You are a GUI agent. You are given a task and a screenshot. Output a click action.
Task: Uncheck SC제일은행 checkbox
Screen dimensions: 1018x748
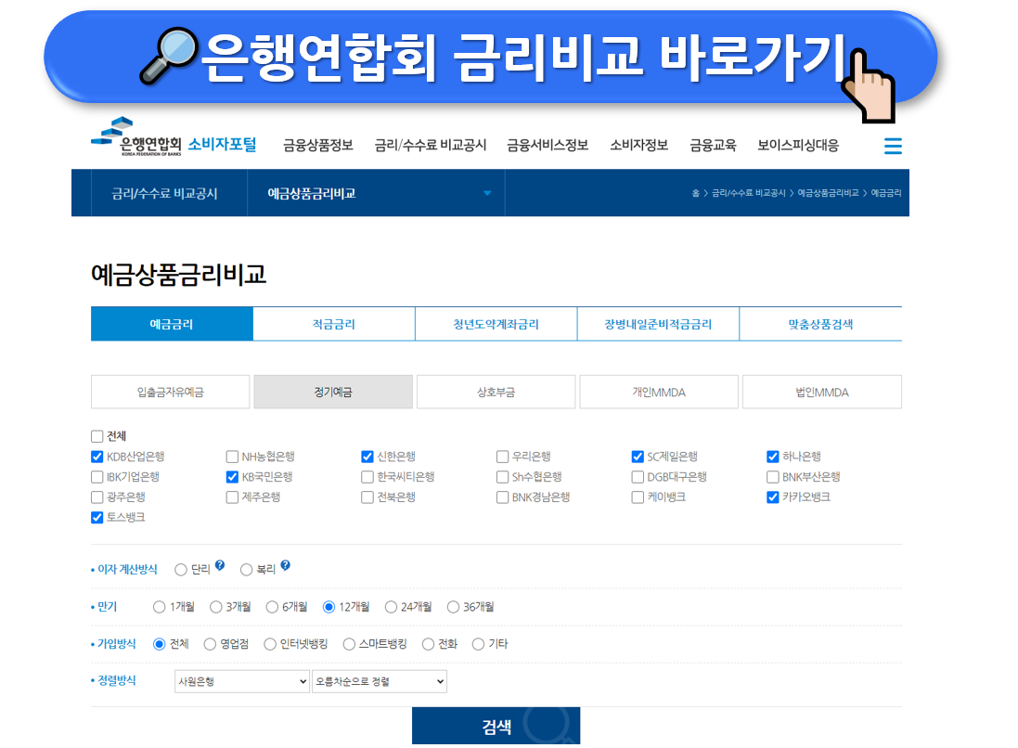point(638,457)
